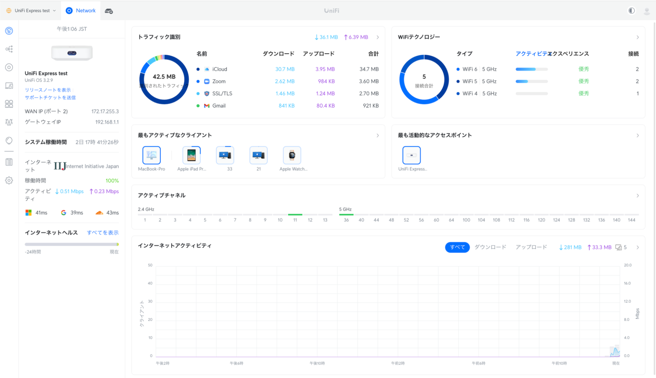Select the すべて filter pill
This screenshot has width=656, height=378.
pos(457,247)
